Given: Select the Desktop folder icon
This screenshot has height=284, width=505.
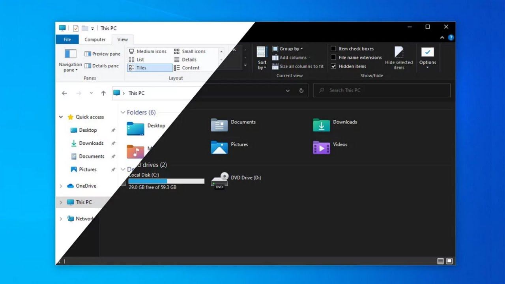Looking at the screenshot, I should pos(135,128).
